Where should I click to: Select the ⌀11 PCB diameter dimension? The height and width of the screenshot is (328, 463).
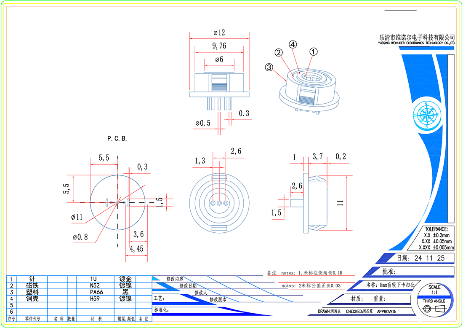click(x=77, y=218)
